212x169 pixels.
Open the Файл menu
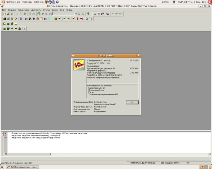pos(4,10)
